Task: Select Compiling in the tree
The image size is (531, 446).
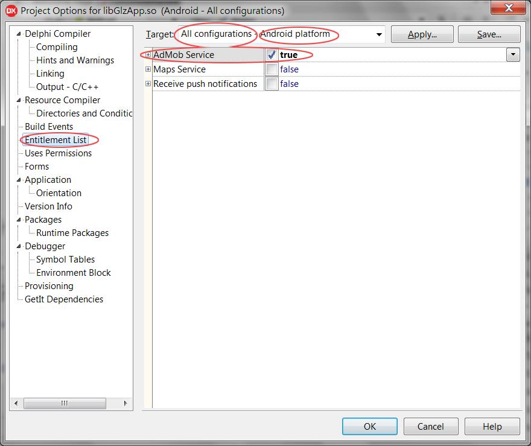Action: click(57, 47)
